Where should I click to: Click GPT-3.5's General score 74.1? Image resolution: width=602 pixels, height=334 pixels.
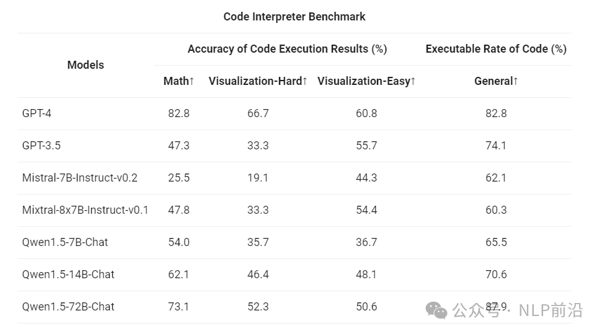[496, 146]
